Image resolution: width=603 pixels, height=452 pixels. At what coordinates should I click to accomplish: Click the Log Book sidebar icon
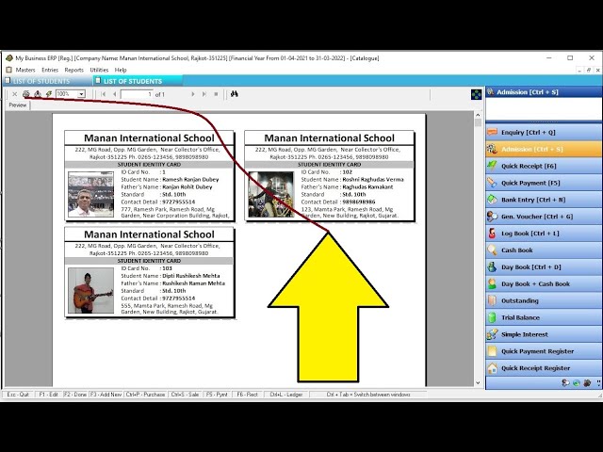(x=492, y=234)
